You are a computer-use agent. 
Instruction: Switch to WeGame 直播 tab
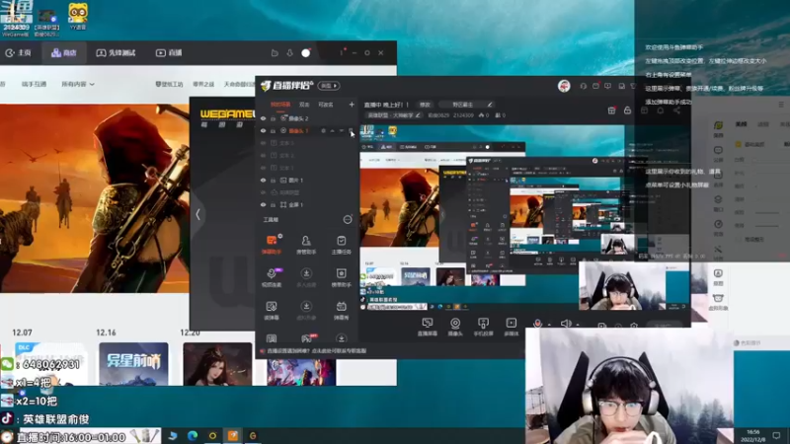169,52
